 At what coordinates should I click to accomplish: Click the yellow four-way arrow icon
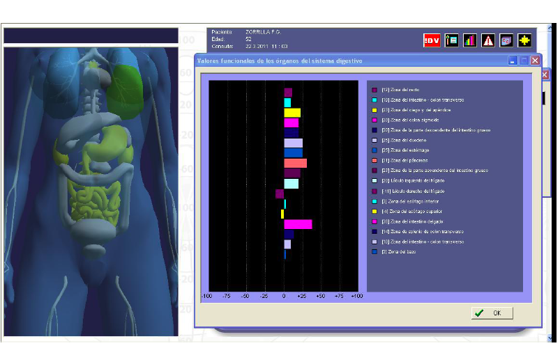tap(524, 40)
